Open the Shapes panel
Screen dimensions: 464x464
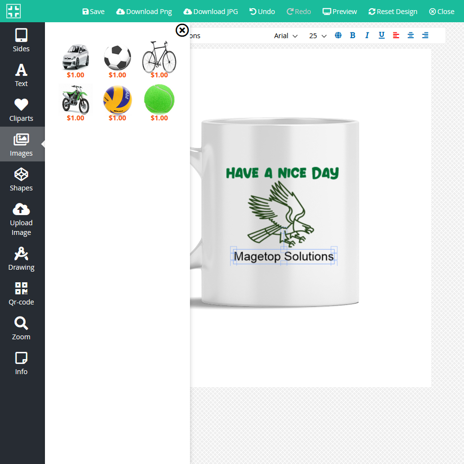[x=21, y=179]
